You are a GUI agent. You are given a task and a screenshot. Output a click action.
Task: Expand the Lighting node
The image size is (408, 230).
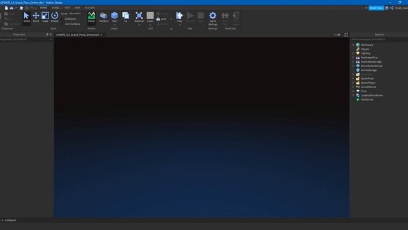353,53
